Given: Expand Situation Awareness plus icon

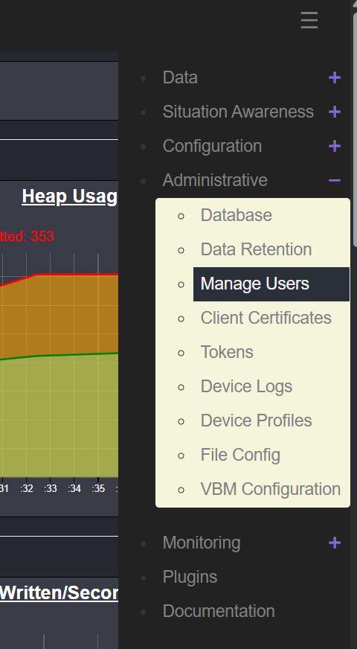Looking at the screenshot, I should (x=335, y=112).
